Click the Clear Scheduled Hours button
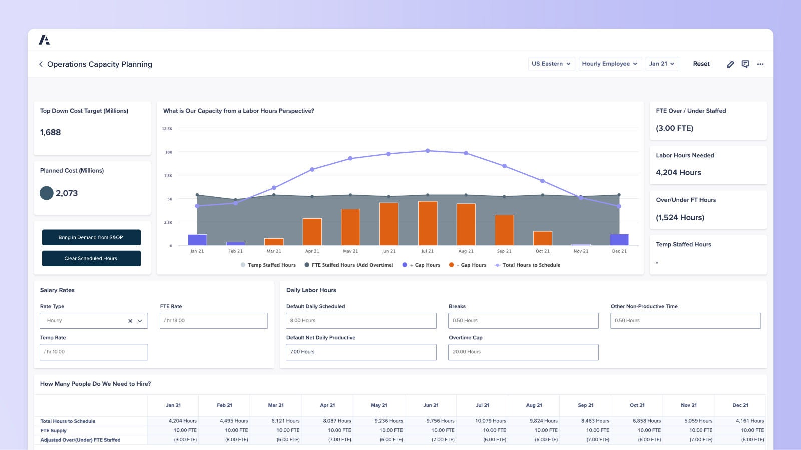 pos(91,258)
